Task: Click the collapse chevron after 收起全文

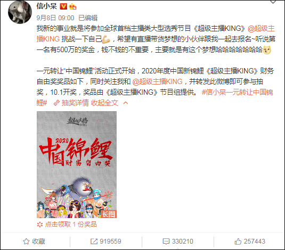Action: coord(126,103)
